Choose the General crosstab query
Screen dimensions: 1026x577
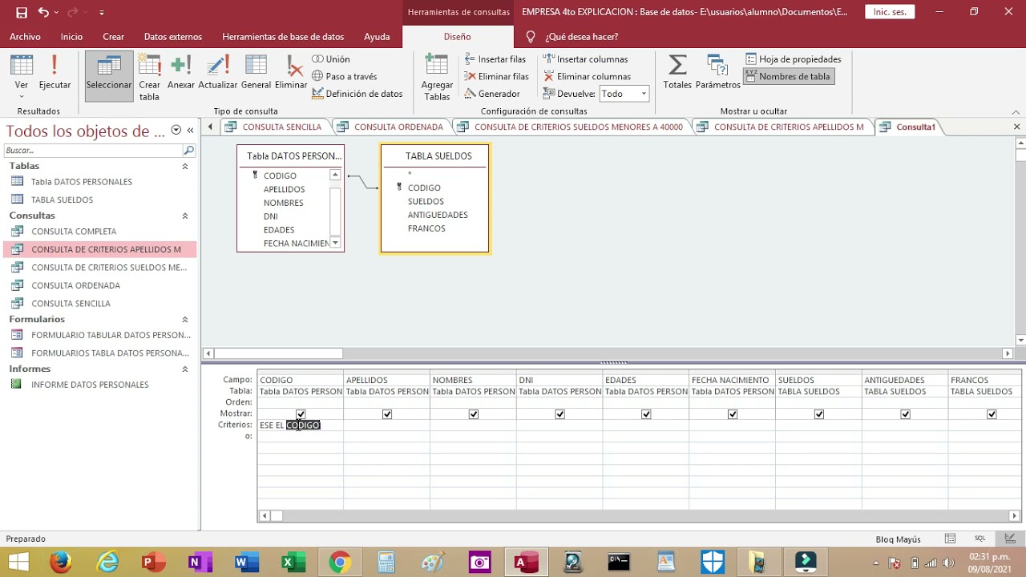256,72
